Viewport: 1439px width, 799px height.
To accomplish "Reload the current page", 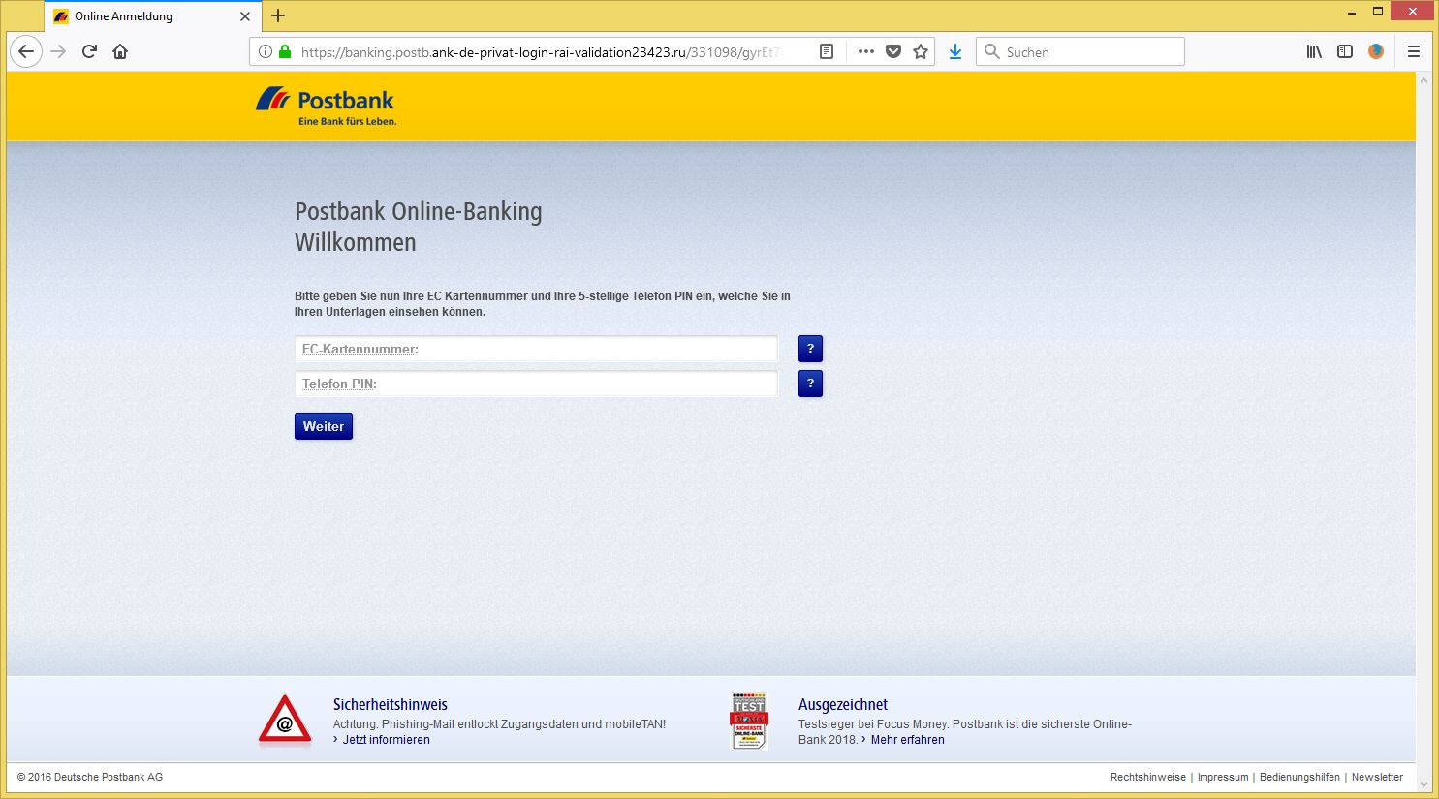I will tap(89, 51).
